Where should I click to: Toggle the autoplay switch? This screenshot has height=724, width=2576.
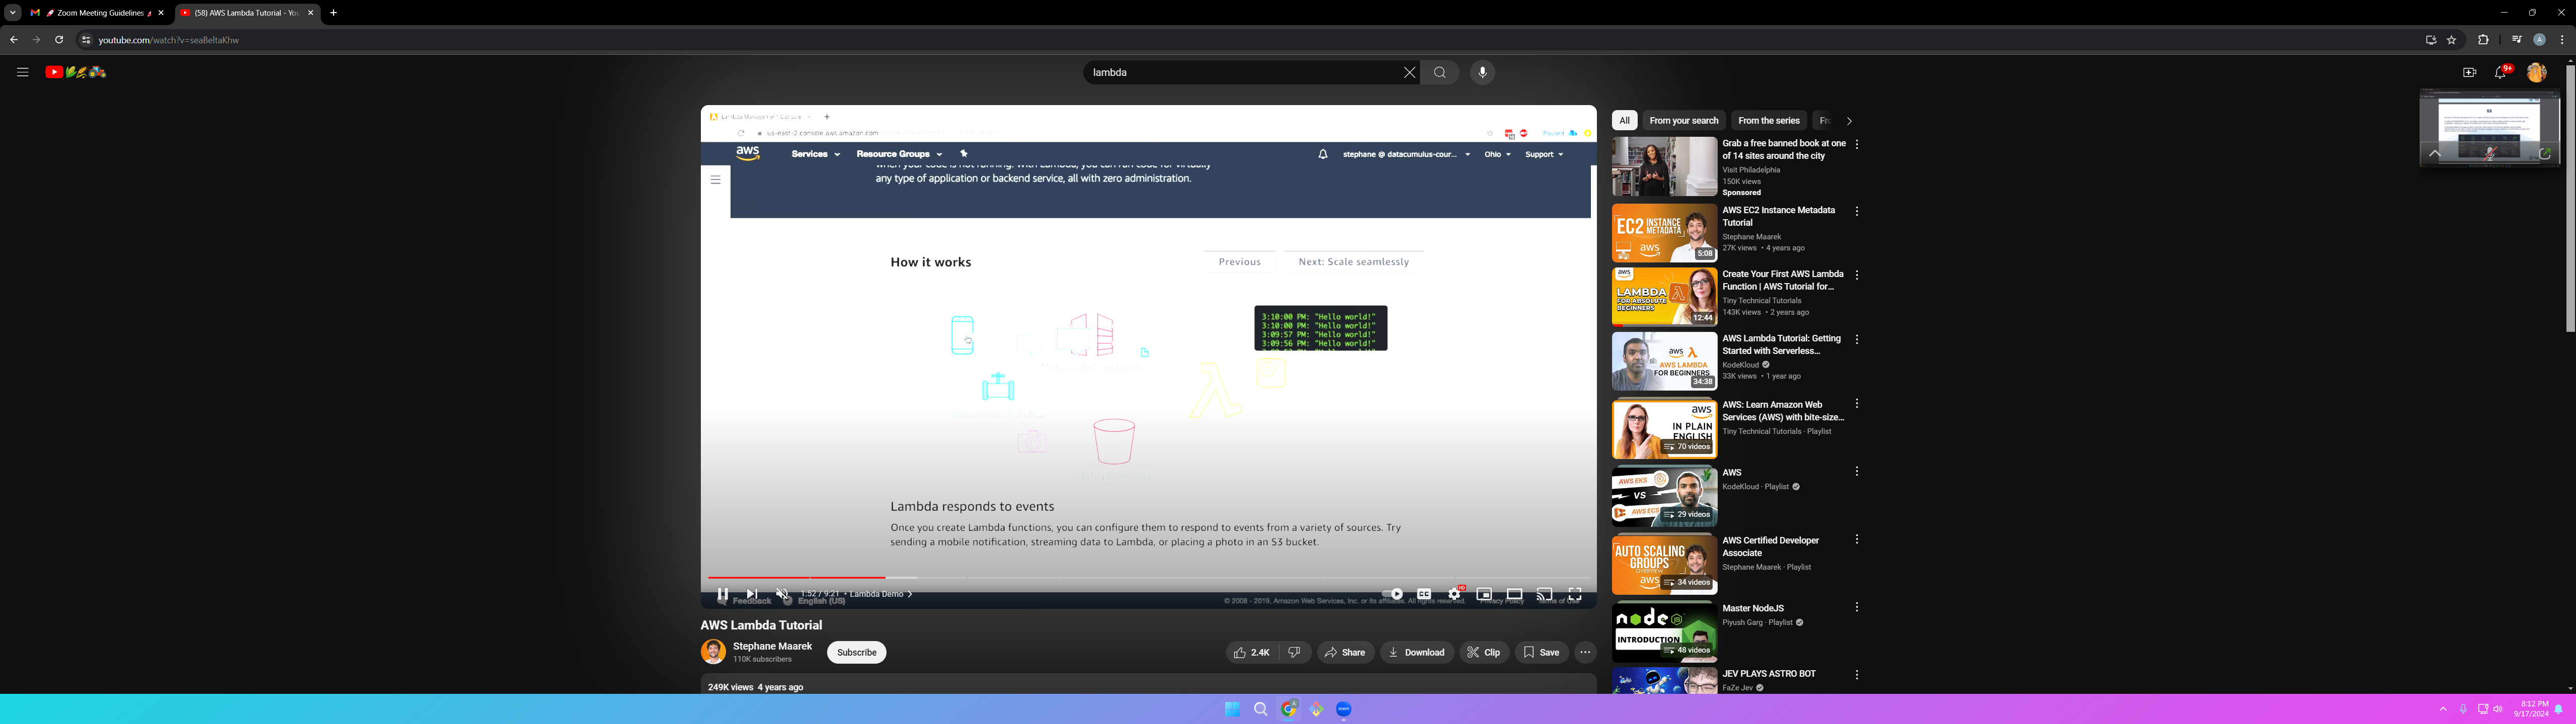coord(1392,594)
